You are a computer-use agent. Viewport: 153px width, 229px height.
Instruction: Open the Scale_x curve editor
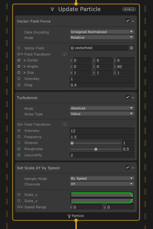pos(102,195)
